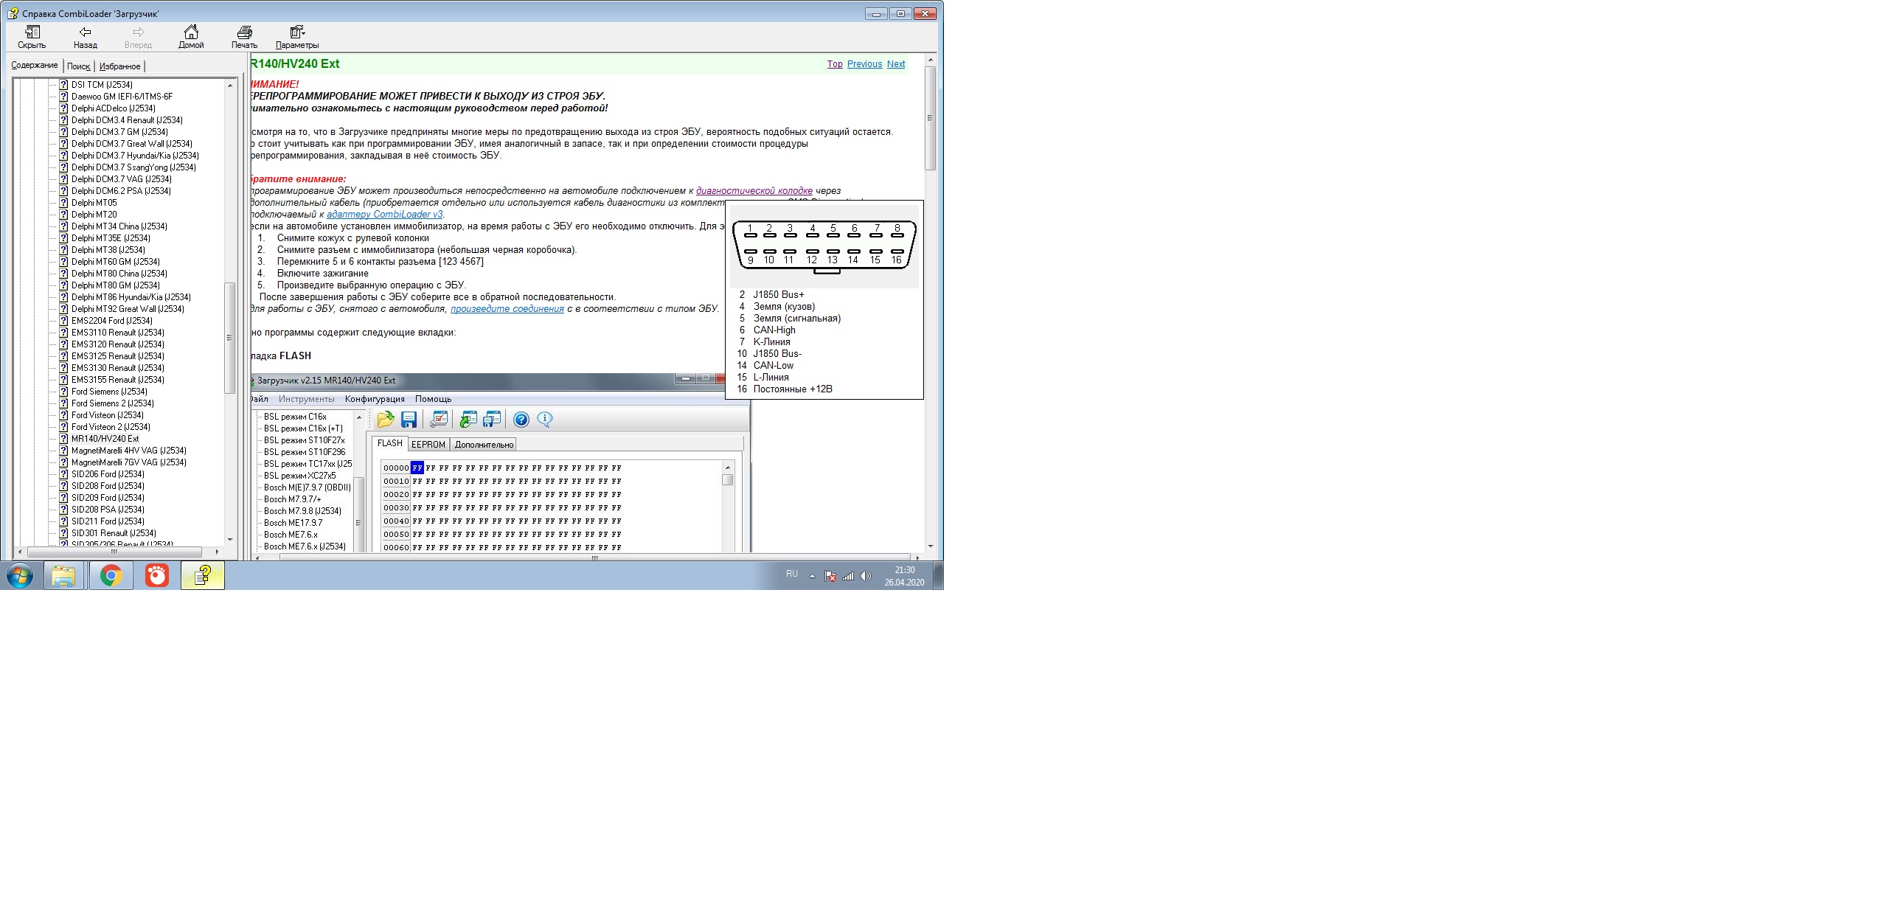Click the RU language indicator
1879x913 pixels.
791,574
